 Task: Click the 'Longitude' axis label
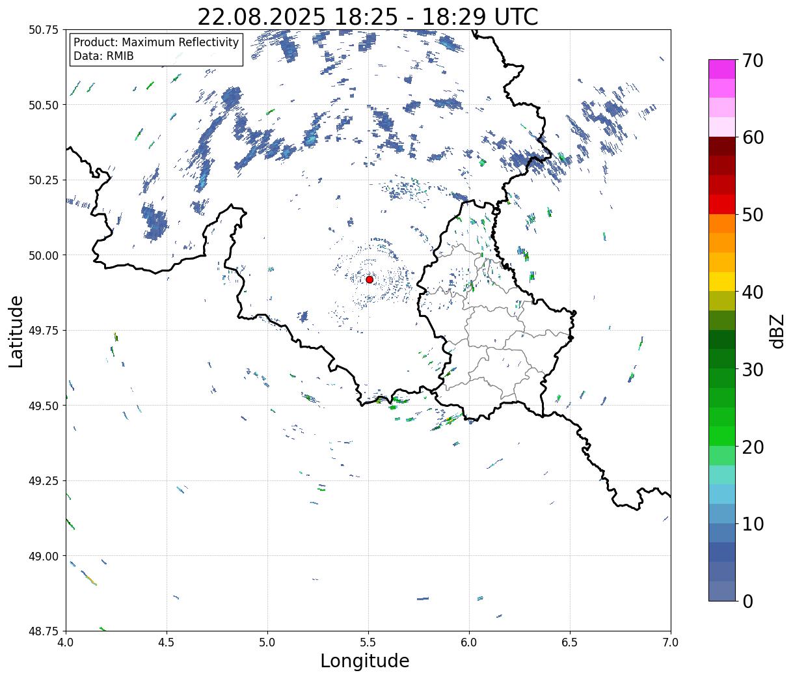tap(365, 661)
